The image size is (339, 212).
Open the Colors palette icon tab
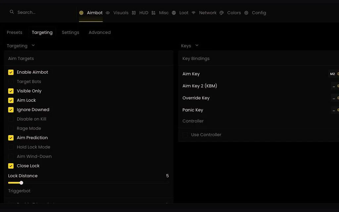pyautogui.click(x=221, y=13)
